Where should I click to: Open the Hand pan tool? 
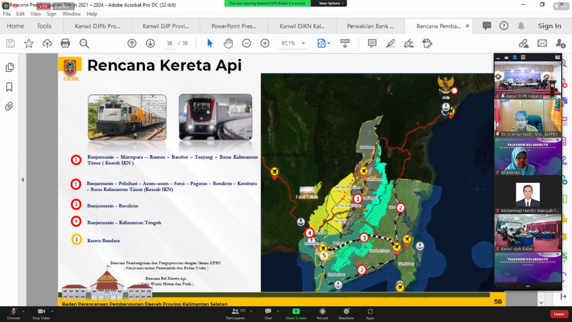click(228, 43)
